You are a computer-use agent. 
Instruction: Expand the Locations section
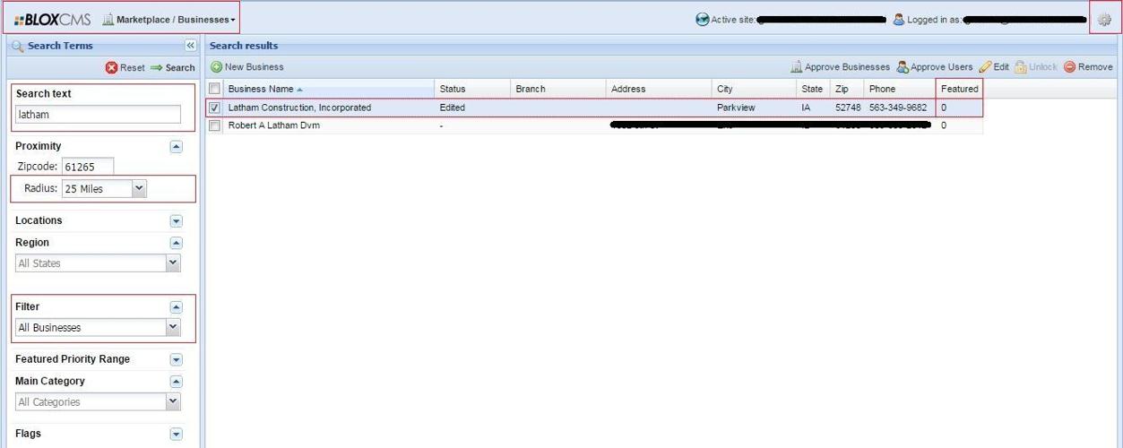tap(176, 220)
